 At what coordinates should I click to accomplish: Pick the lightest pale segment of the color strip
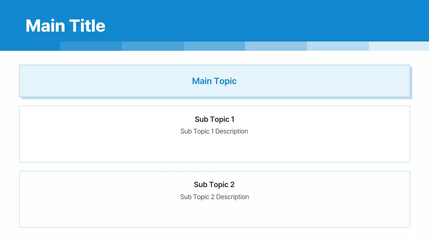coord(399,46)
